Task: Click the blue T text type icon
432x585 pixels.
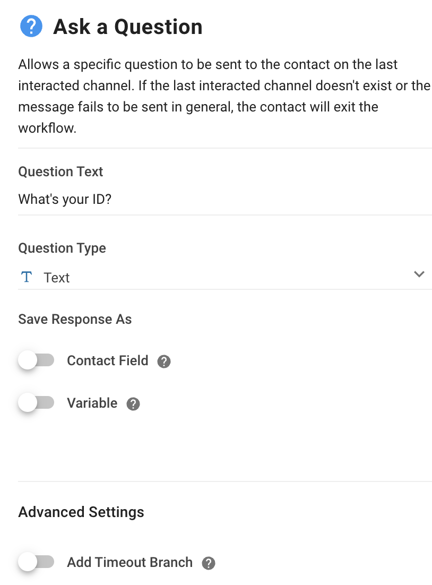Action: click(x=27, y=277)
